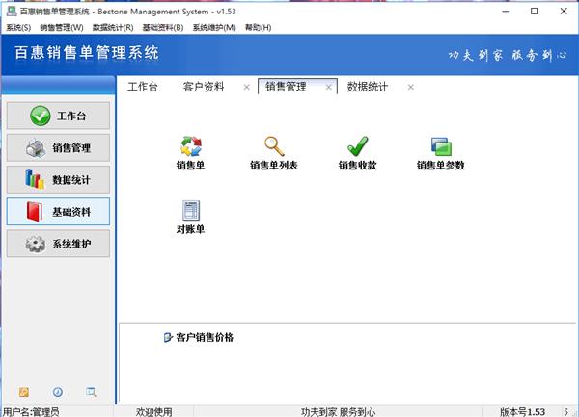The width and height of the screenshot is (579, 417).
Task: Click the orange icon at sidebar bottom
Action: (24, 392)
